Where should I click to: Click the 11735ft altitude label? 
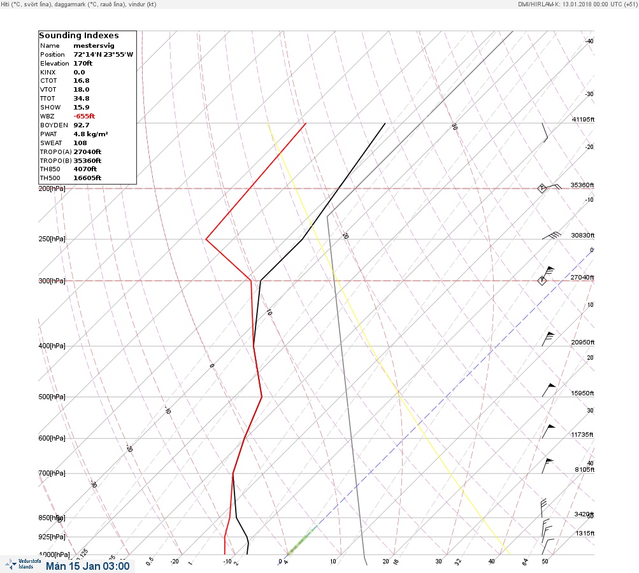click(x=582, y=435)
